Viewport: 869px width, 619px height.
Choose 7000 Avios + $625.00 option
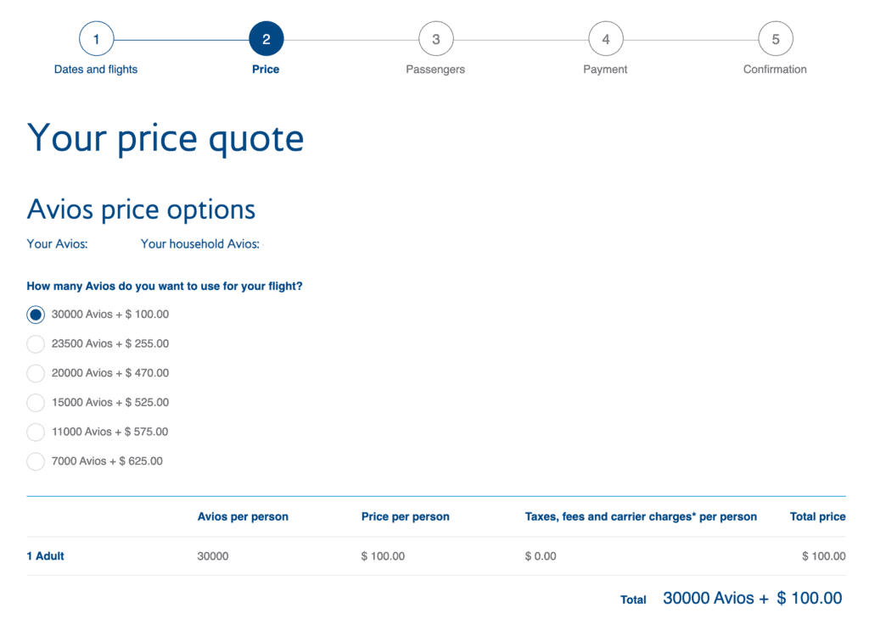tap(36, 461)
